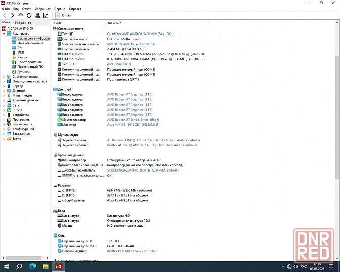Open the Вид menu
Image resolution: width=340 pixels, height=272 pixels.
pos(16,9)
